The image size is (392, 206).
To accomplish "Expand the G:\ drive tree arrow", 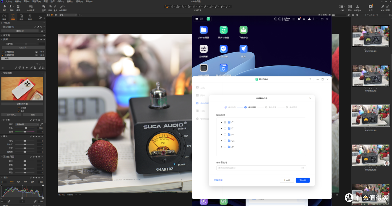I will [221, 141].
